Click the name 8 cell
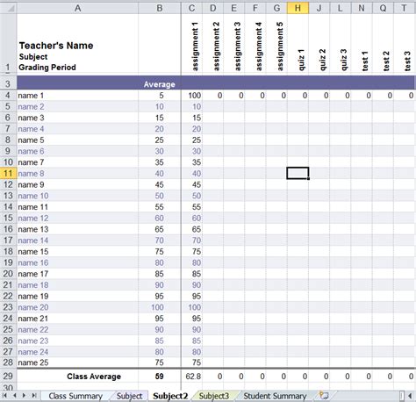This screenshot has height=402, width=416. [77, 174]
